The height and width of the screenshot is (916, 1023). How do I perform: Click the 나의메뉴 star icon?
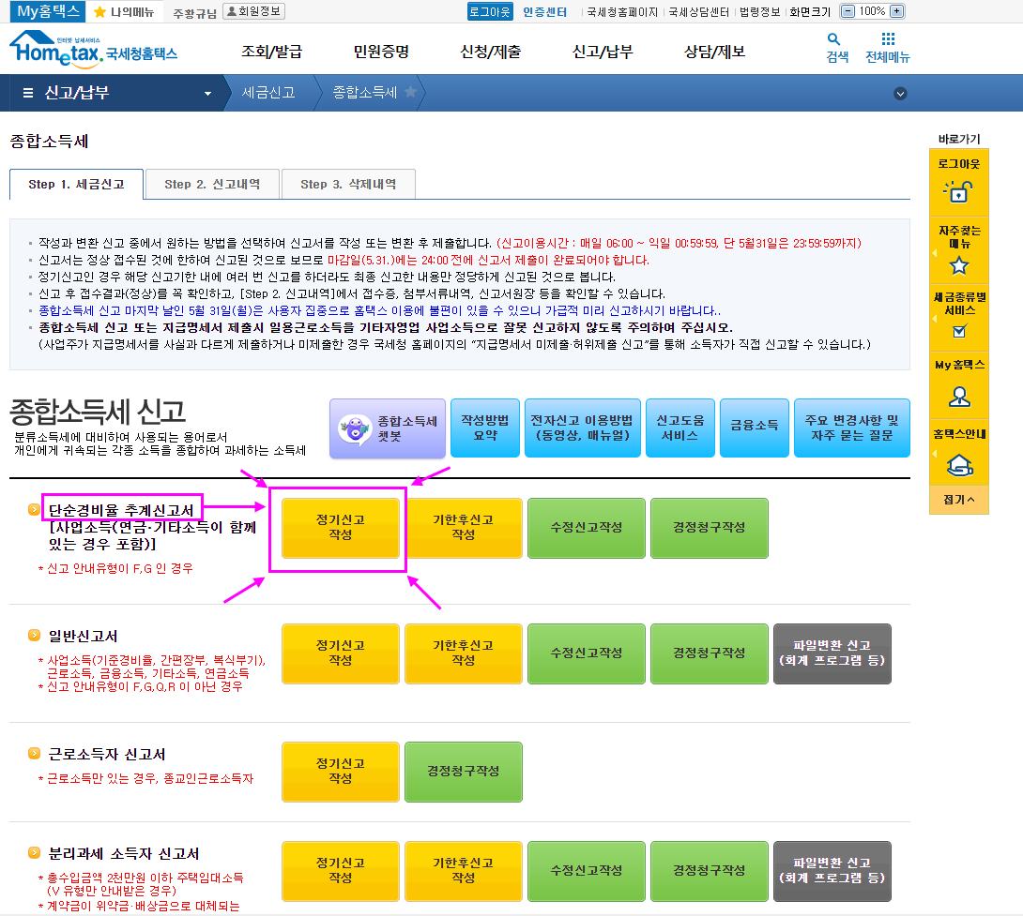click(99, 12)
